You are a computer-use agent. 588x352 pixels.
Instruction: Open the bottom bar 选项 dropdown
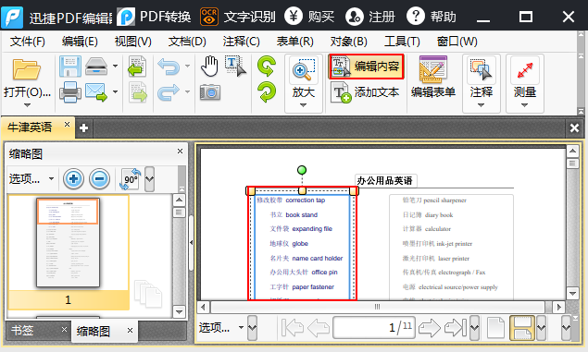pos(221,328)
